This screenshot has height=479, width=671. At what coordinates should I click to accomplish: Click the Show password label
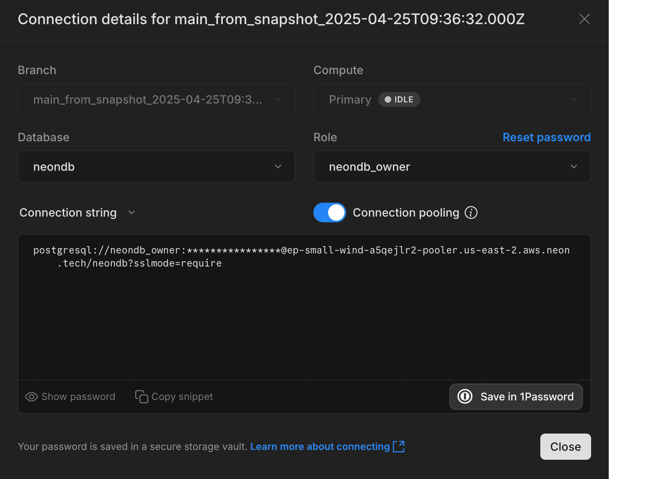click(x=78, y=396)
